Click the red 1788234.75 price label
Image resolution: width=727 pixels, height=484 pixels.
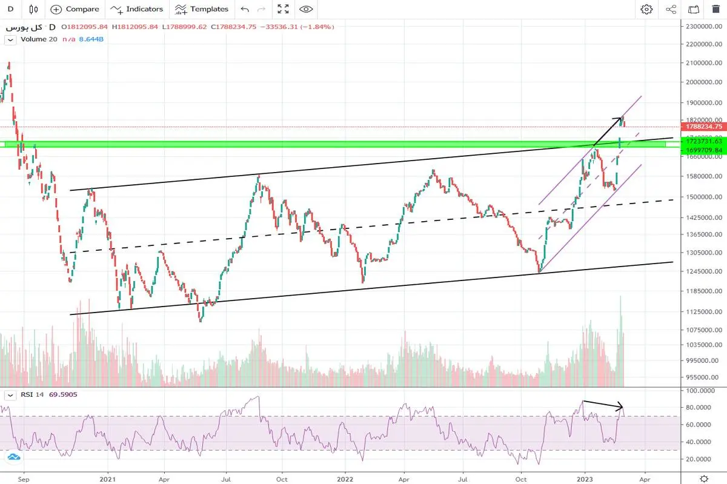coord(703,127)
